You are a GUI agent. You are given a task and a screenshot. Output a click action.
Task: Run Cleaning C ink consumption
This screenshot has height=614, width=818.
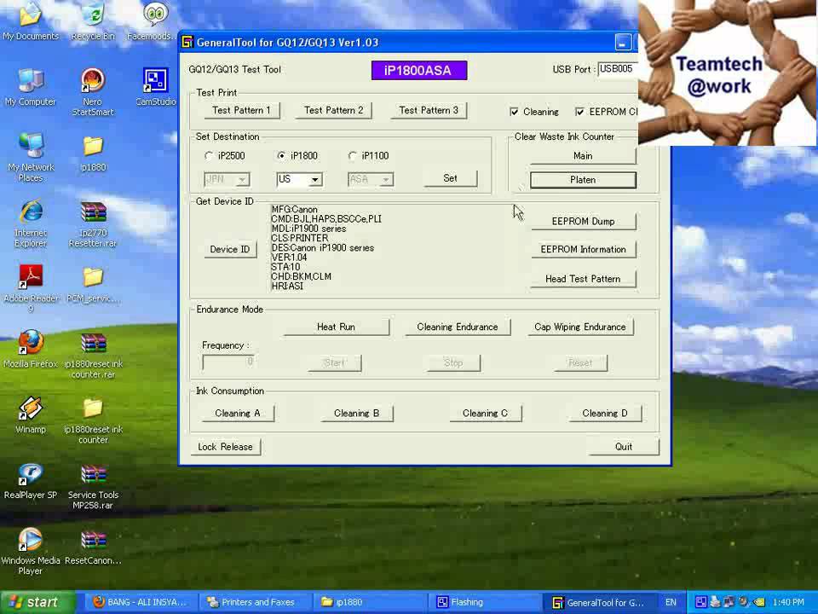pos(485,413)
